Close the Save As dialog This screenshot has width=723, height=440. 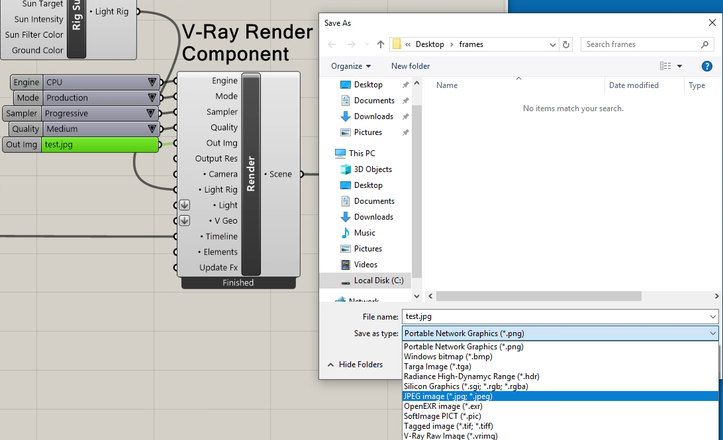(712, 22)
